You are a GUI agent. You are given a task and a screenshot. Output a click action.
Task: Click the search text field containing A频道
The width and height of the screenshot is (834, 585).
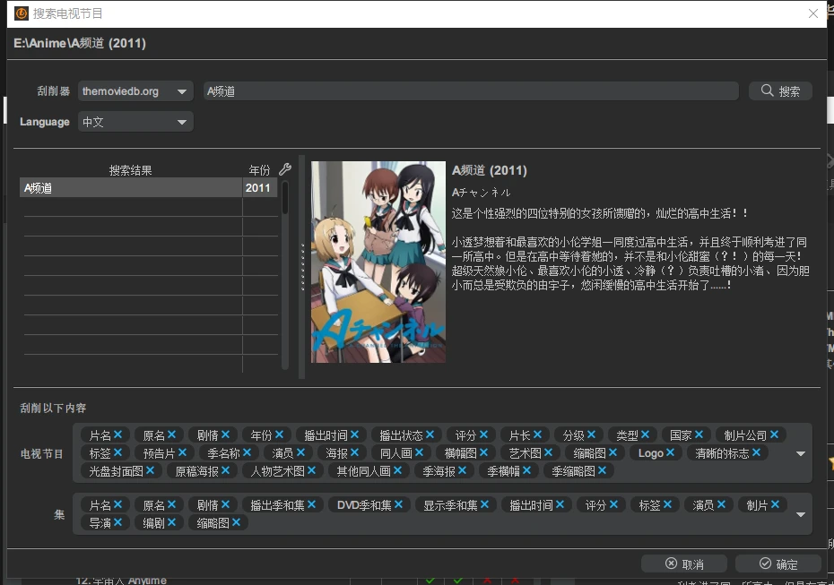pos(471,91)
